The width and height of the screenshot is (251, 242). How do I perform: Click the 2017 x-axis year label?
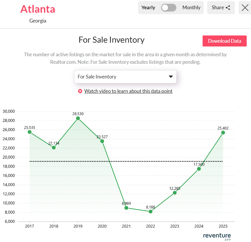(x=29, y=226)
